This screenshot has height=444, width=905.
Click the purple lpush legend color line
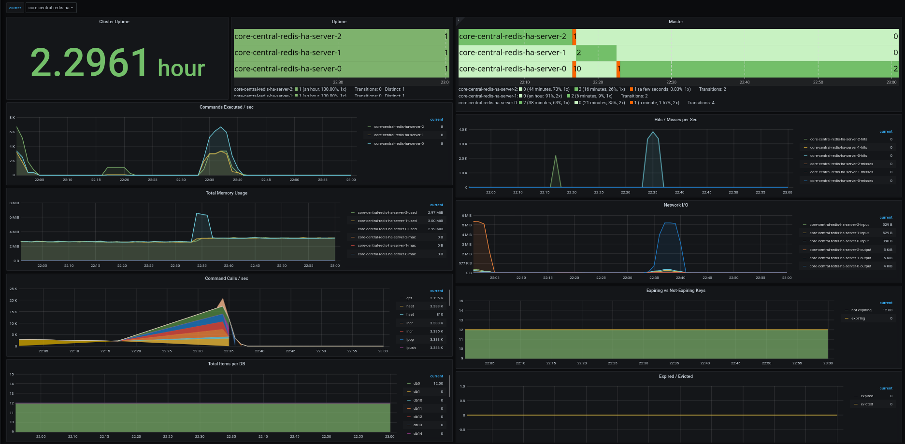[x=402, y=348]
